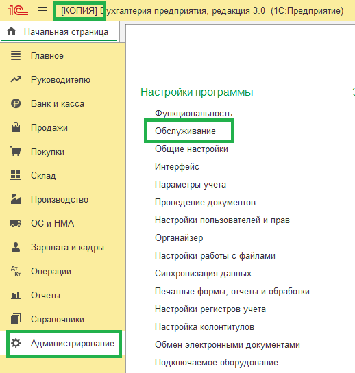Image resolution: width=355 pixels, height=373 pixels.
Task: Open the Подключаемое оборудование link
Action: click(x=217, y=363)
